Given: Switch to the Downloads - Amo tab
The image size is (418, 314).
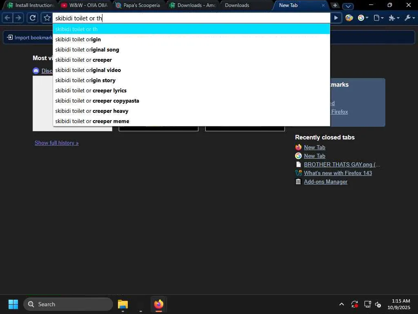Looking at the screenshot, I should pyautogui.click(x=192, y=5).
